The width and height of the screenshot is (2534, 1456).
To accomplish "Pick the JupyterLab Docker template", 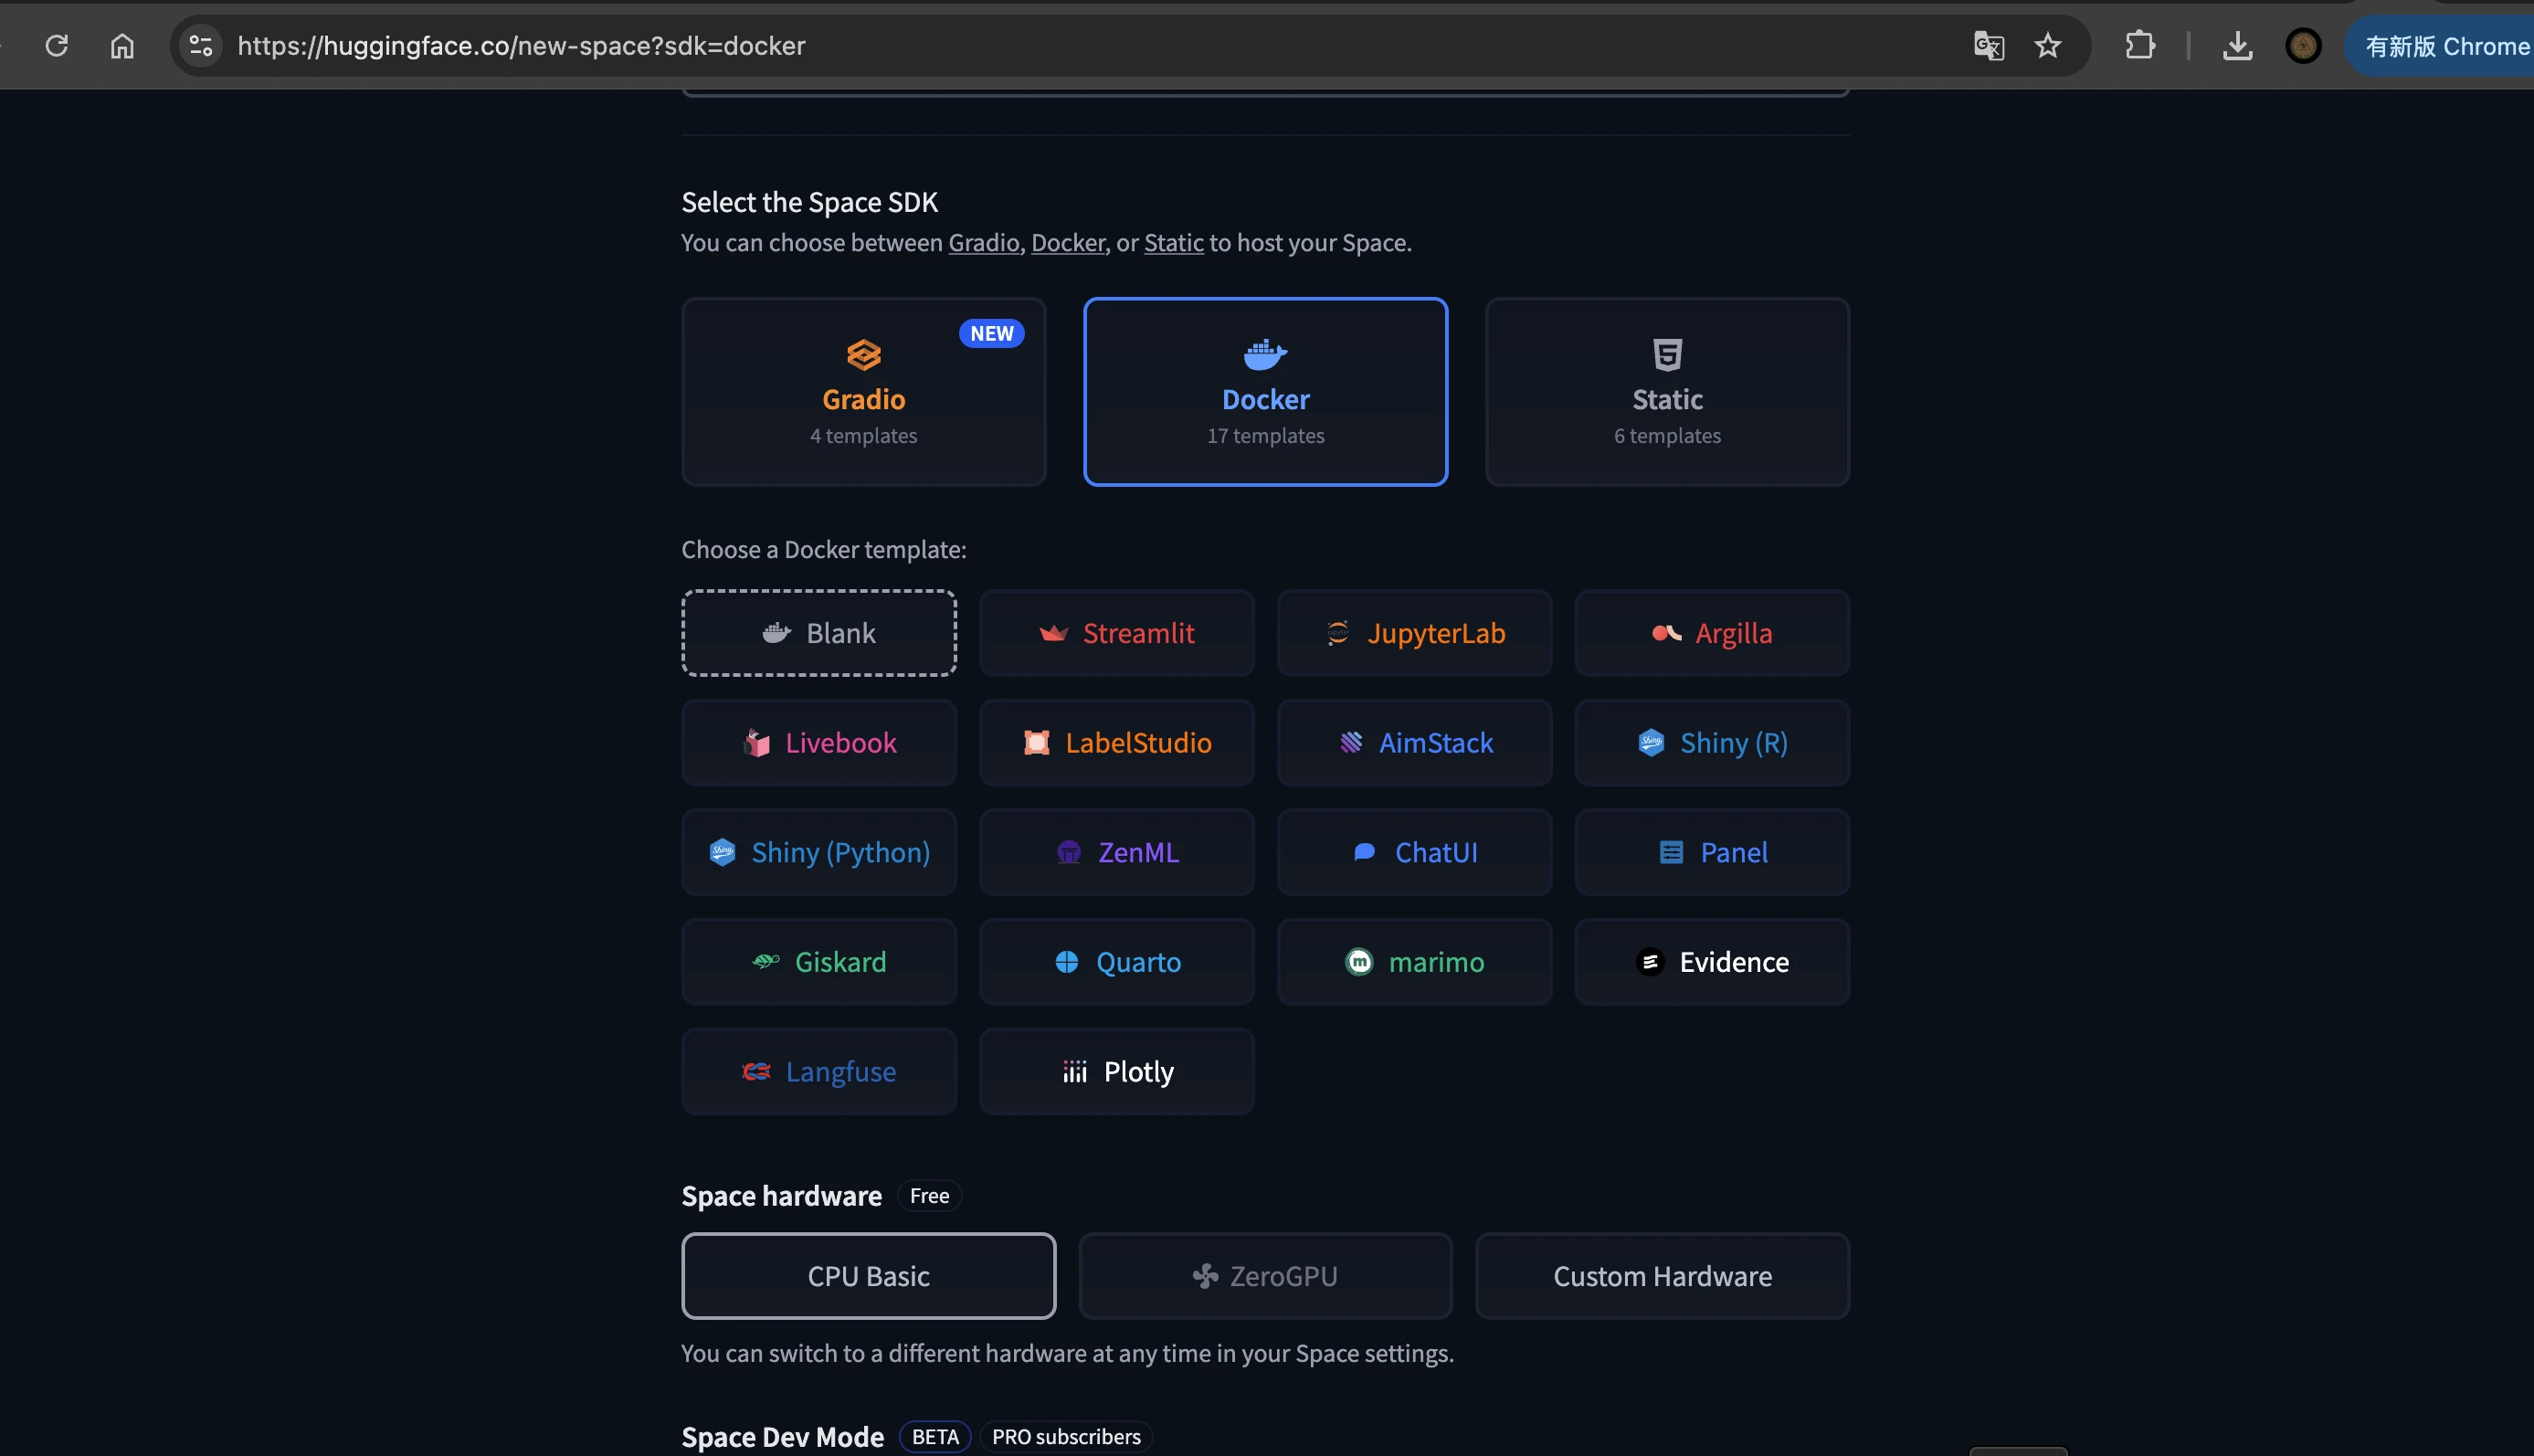I will click(x=1414, y=633).
